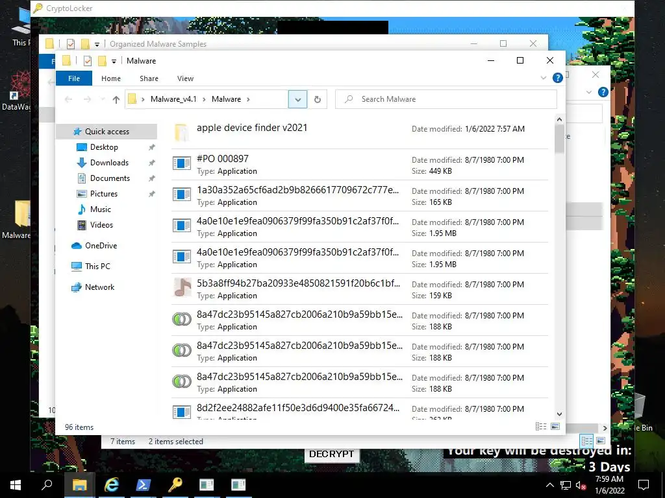Go up one folder level
The width and height of the screenshot is (665, 498).
116,99
